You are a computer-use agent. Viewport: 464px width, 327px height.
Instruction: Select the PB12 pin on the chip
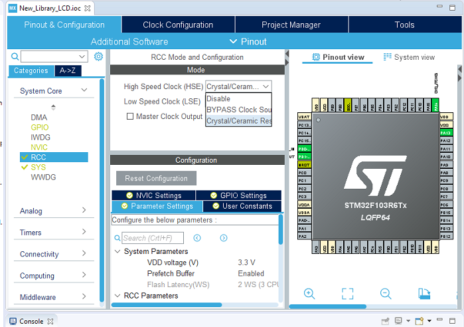(446, 237)
